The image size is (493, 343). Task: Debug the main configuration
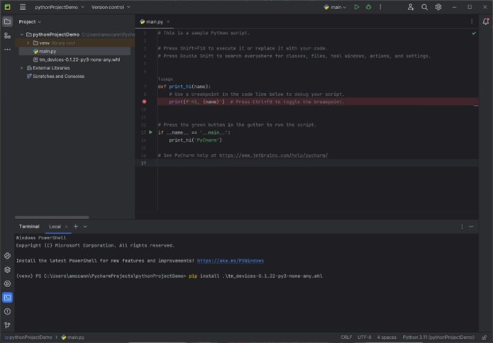[x=368, y=7]
